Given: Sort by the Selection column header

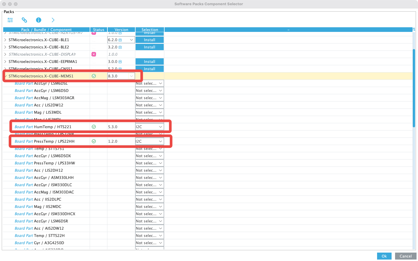Looking at the screenshot, I should pos(150,30).
